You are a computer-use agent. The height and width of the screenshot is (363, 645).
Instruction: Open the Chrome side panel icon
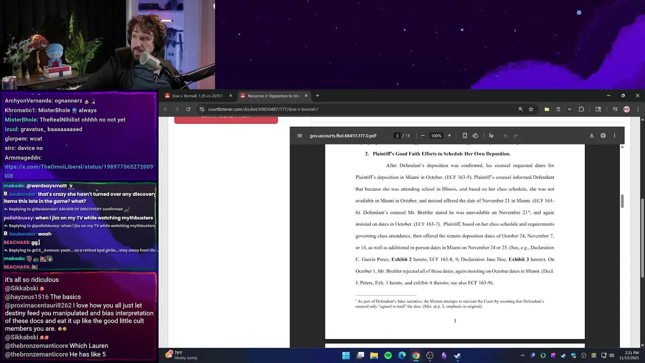click(598, 109)
